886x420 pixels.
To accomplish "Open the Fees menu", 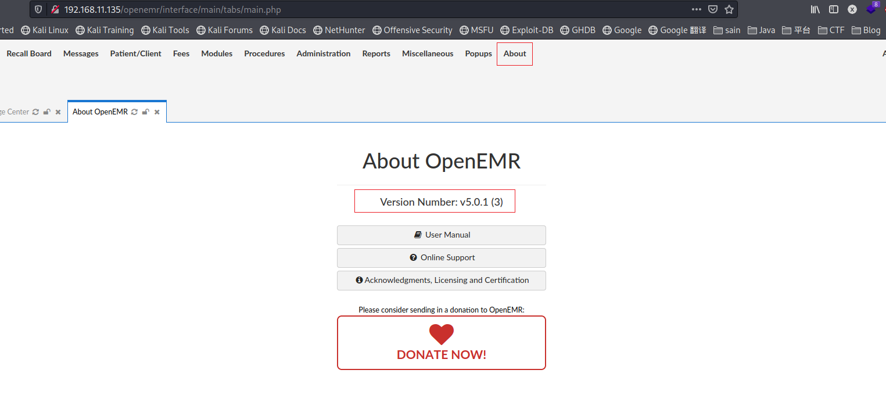I will [181, 53].
